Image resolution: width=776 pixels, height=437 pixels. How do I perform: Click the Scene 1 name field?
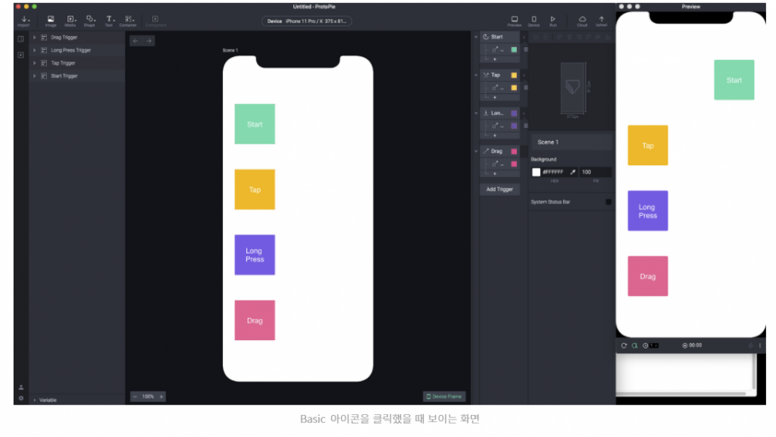tap(571, 142)
